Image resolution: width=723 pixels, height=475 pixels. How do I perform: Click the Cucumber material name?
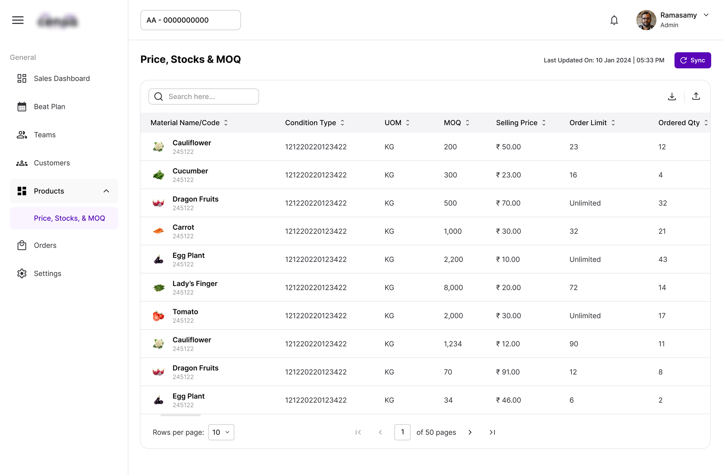pos(190,171)
